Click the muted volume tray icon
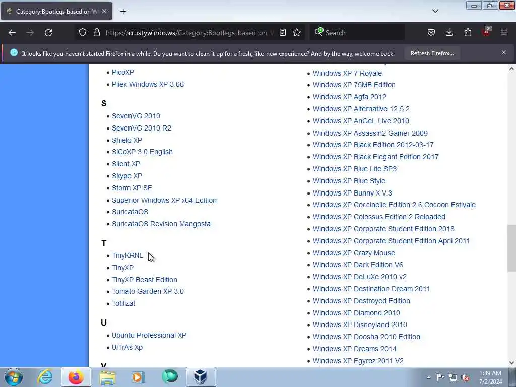This screenshot has width=516, height=387. click(x=465, y=377)
